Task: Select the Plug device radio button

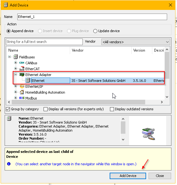Action: [69, 31]
